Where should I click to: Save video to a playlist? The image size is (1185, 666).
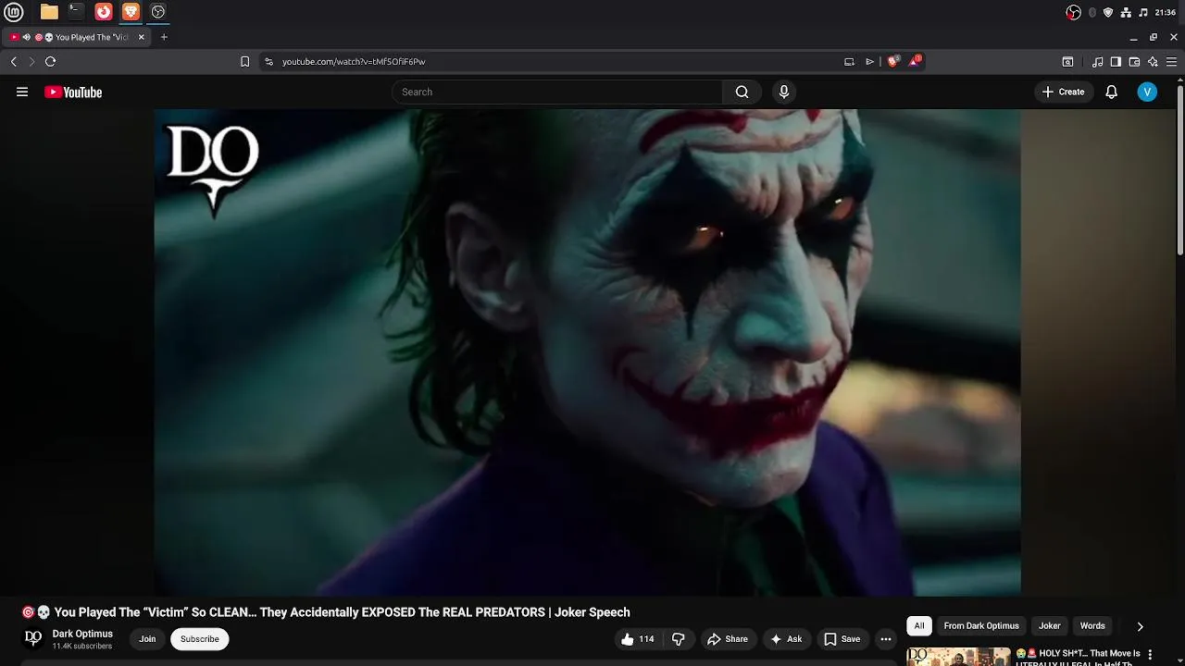(842, 639)
